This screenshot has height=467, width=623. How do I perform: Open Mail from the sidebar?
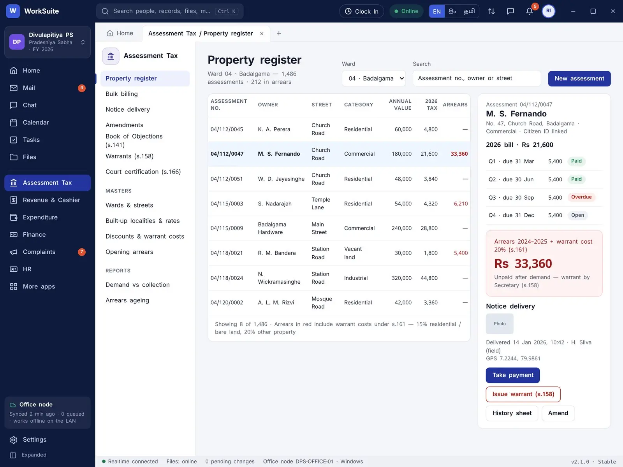(x=48, y=88)
